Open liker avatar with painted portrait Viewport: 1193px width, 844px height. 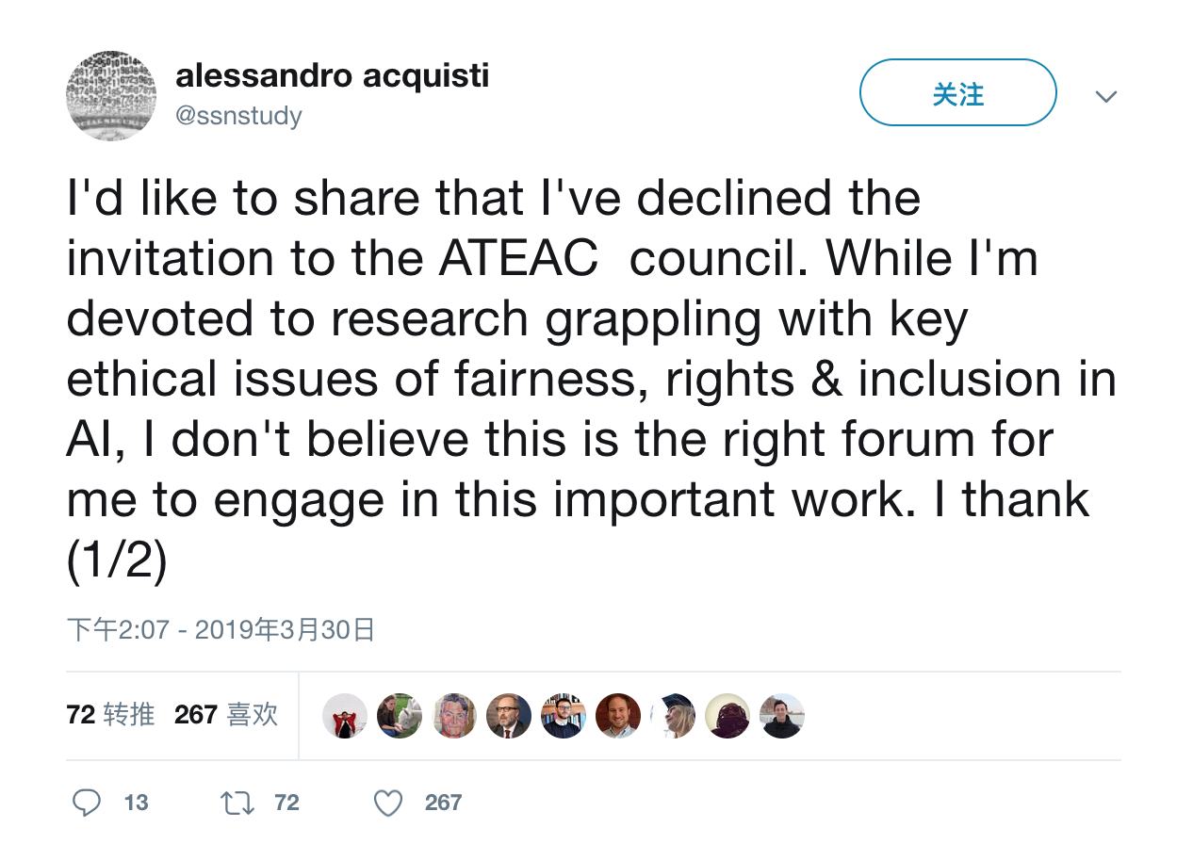click(x=454, y=716)
